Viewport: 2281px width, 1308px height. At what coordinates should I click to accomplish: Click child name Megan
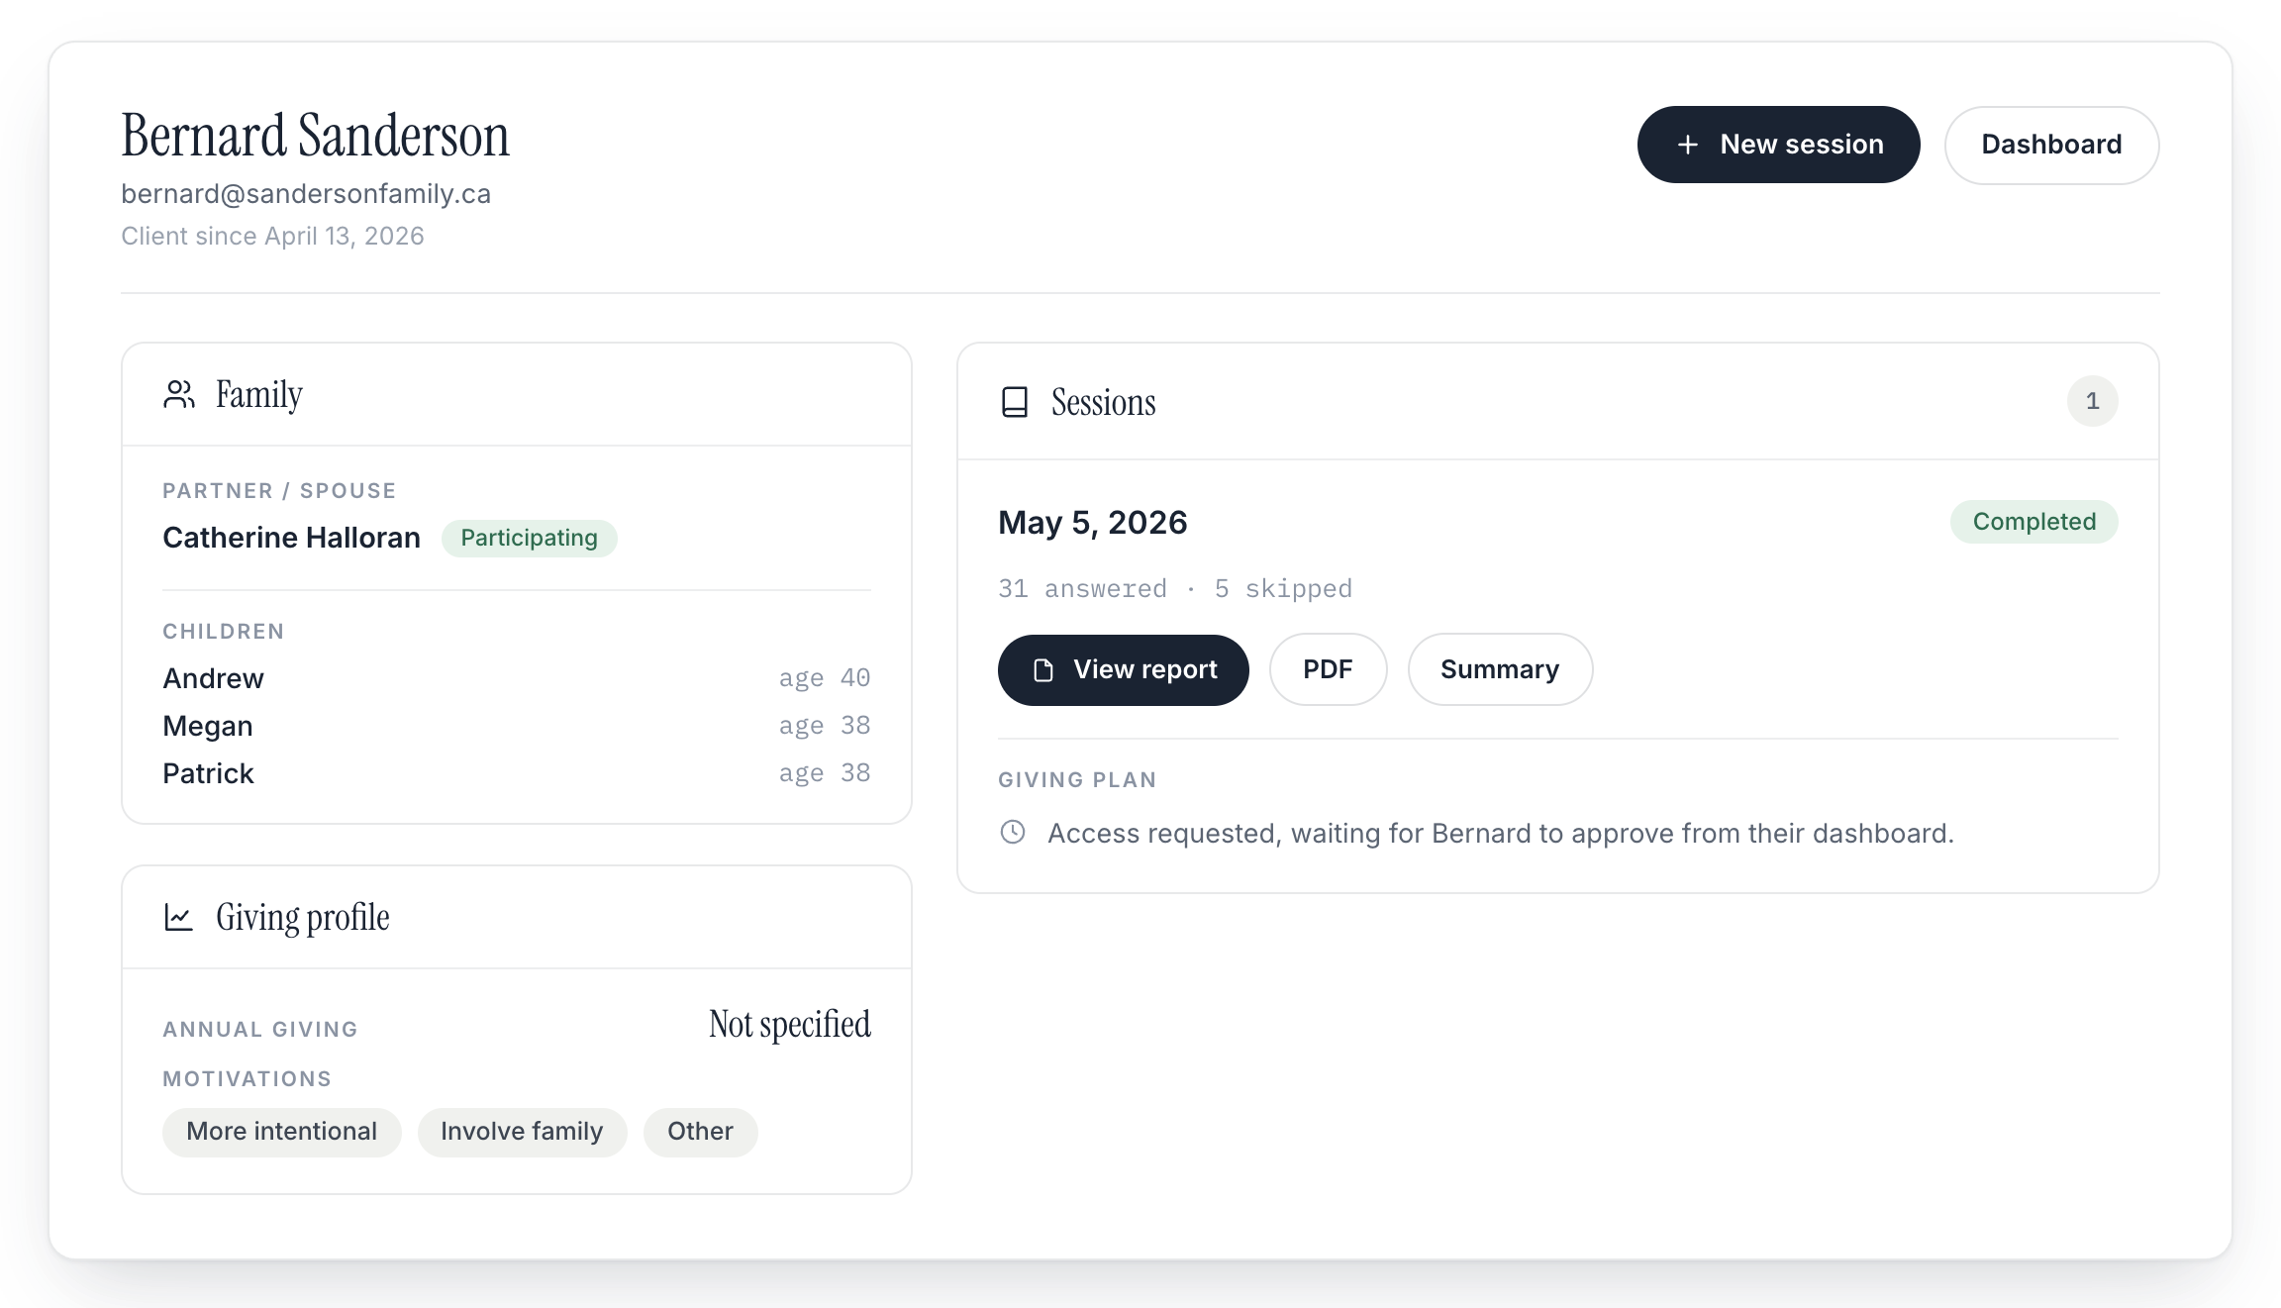click(x=208, y=727)
